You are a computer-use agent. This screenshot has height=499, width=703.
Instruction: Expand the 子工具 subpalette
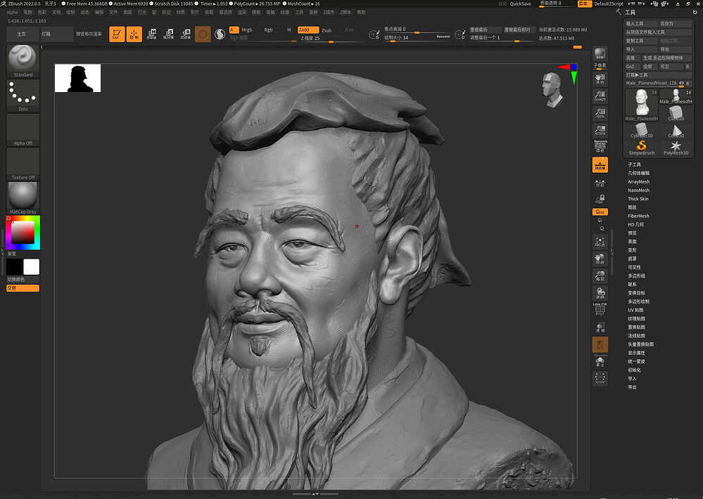(634, 165)
